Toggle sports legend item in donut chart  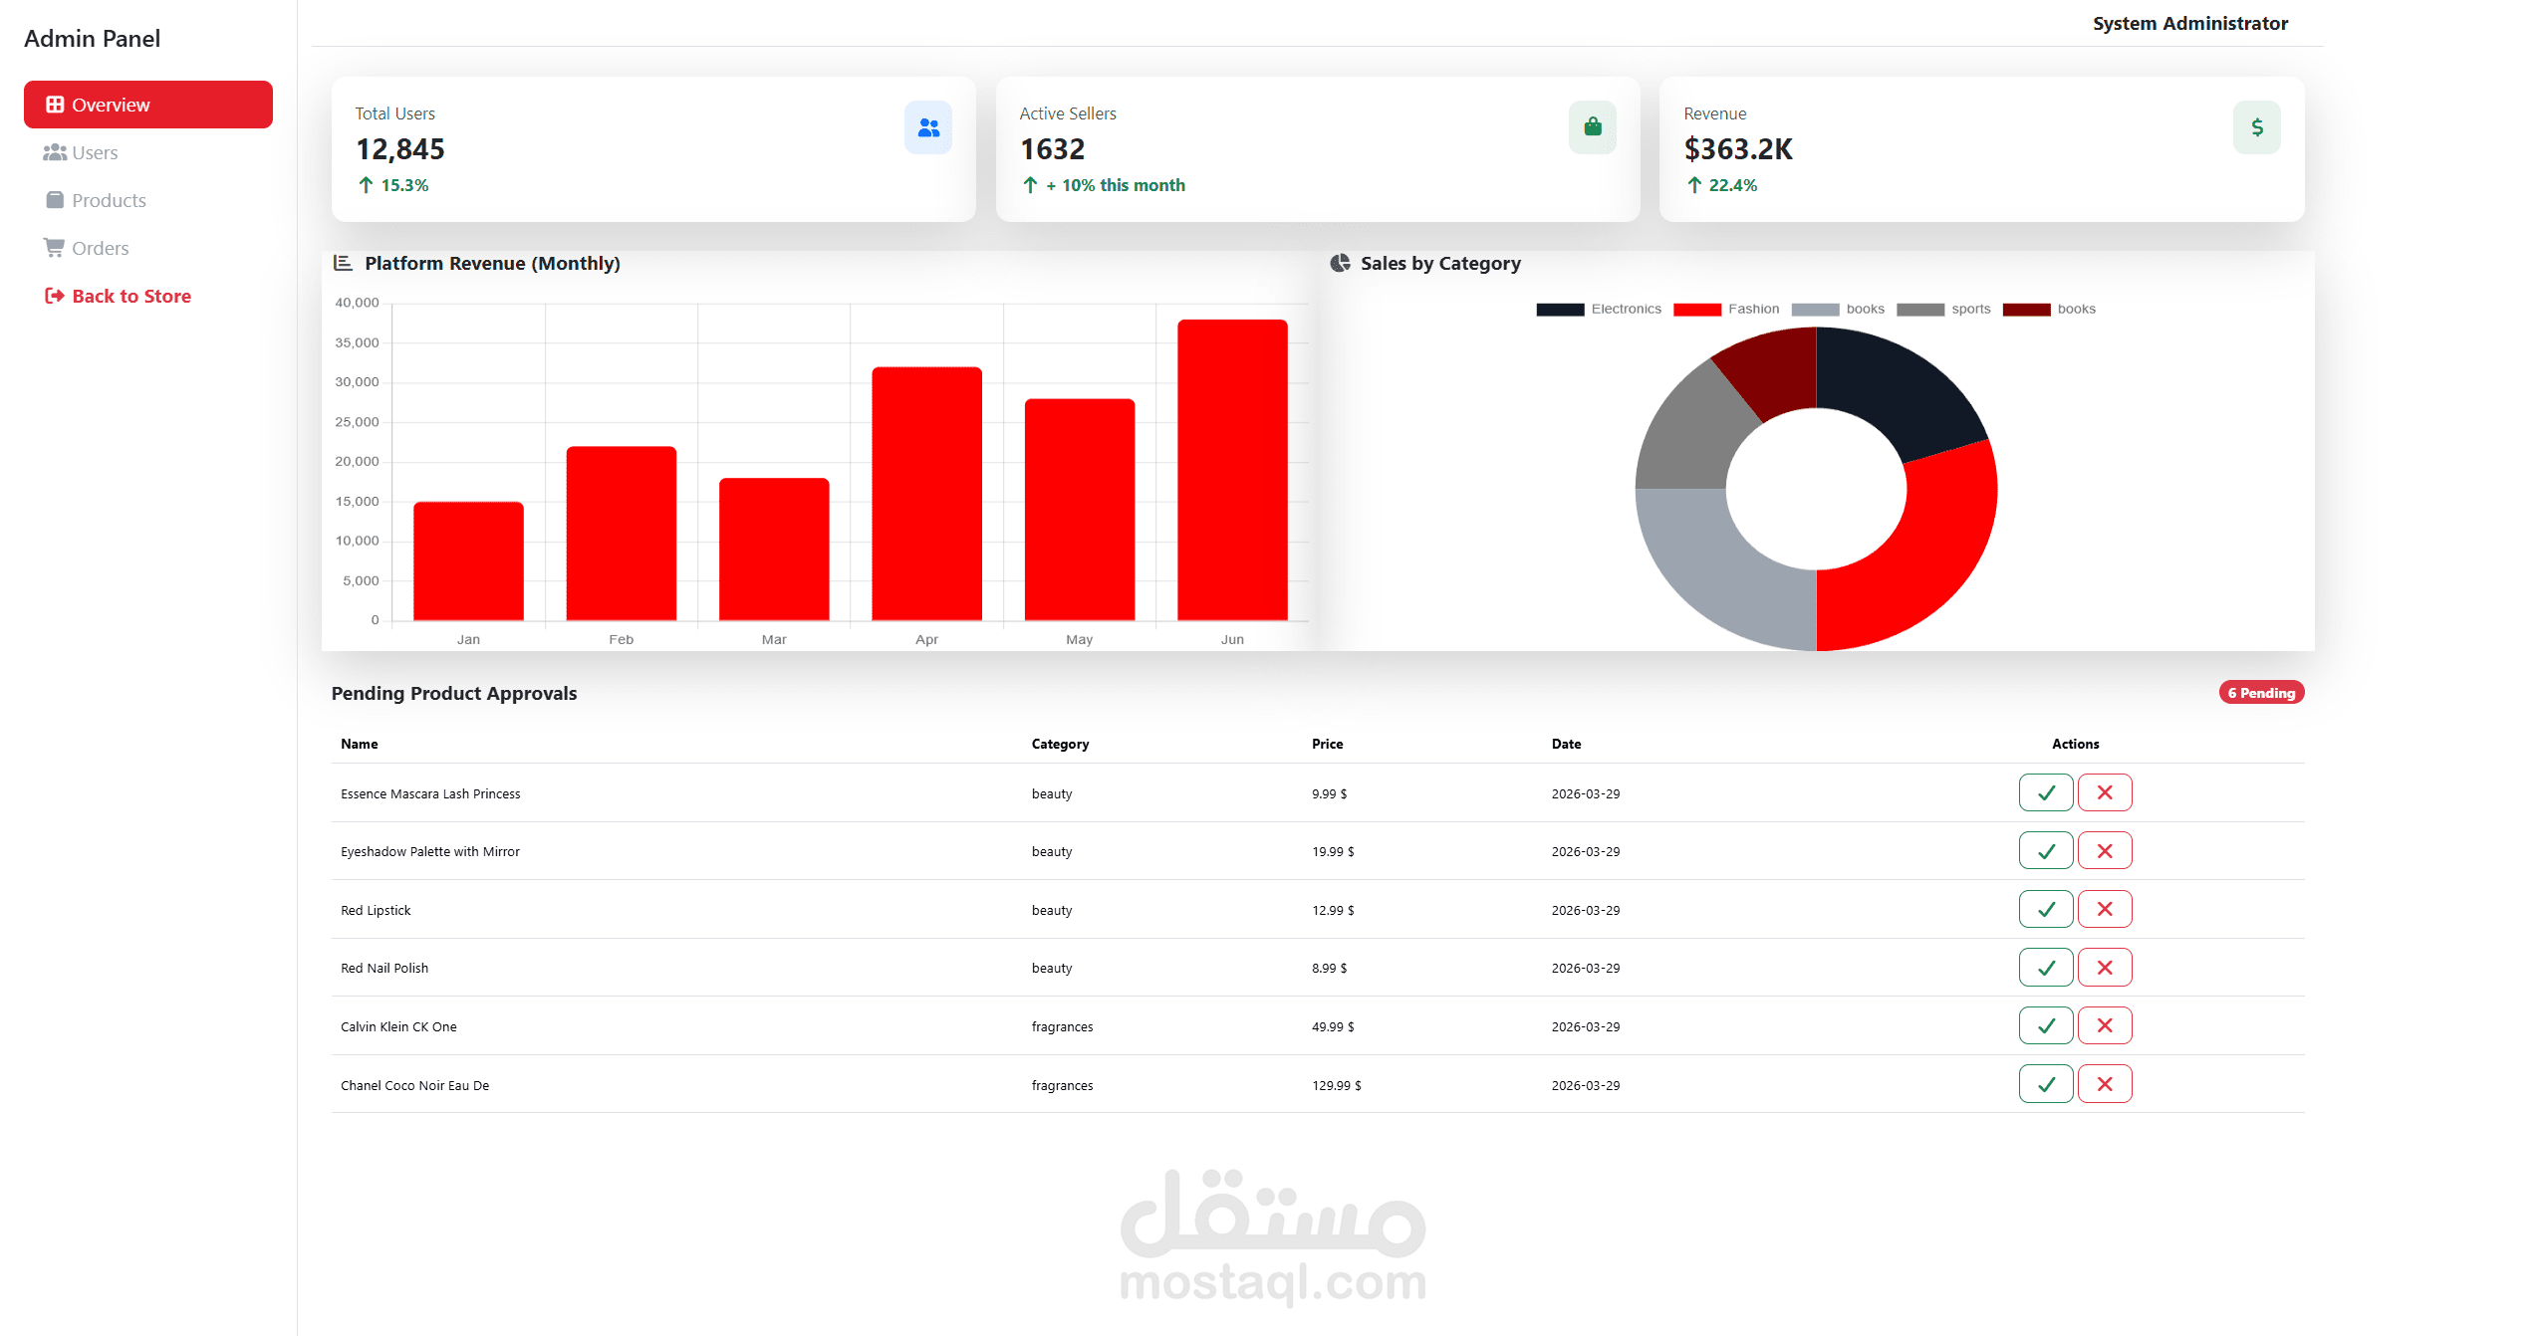[1942, 310]
